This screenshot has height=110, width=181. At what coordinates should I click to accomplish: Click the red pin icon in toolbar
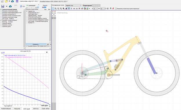(x=113, y=8)
